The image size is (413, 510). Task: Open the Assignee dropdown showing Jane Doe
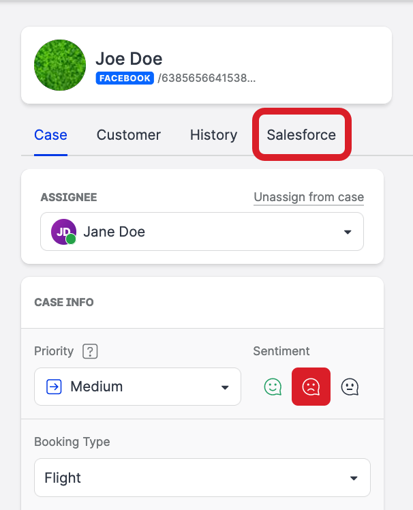pos(202,232)
